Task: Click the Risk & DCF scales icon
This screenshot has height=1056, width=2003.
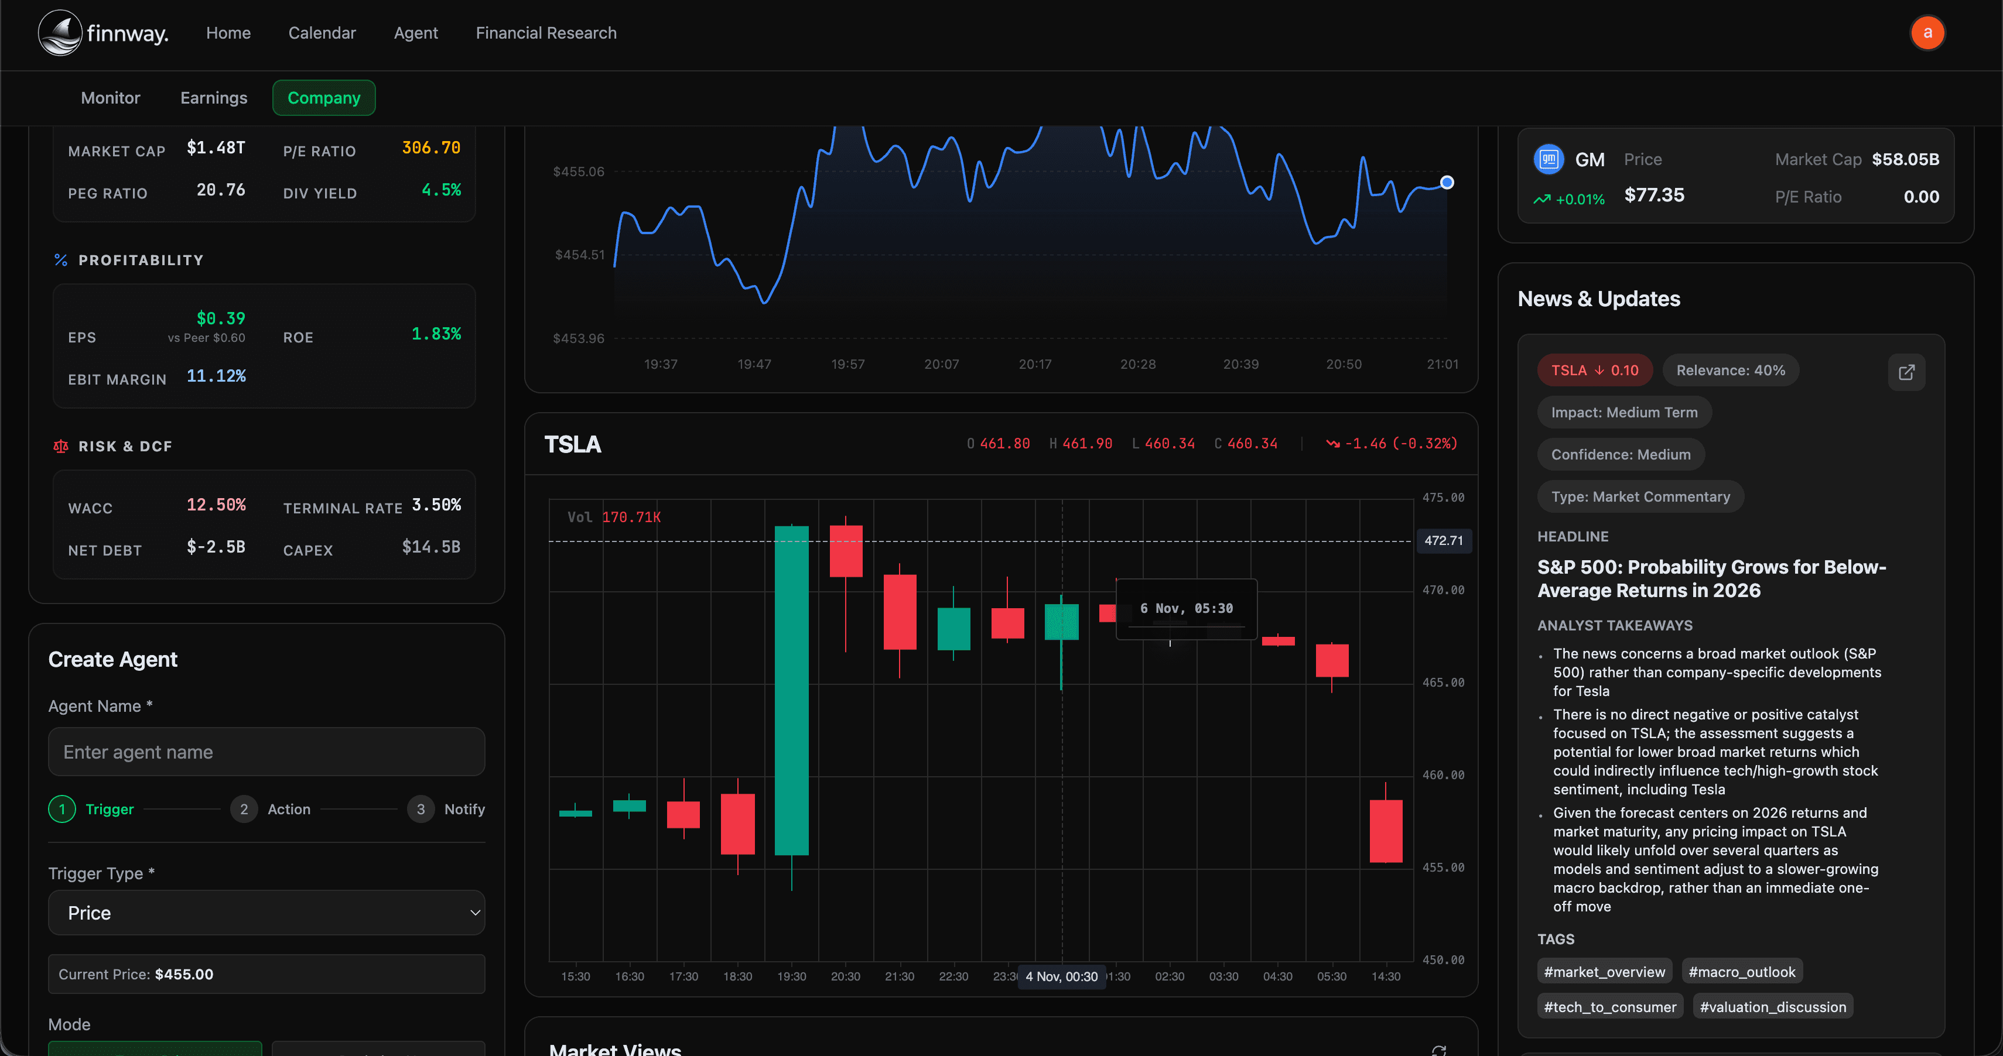Action: pos(61,446)
